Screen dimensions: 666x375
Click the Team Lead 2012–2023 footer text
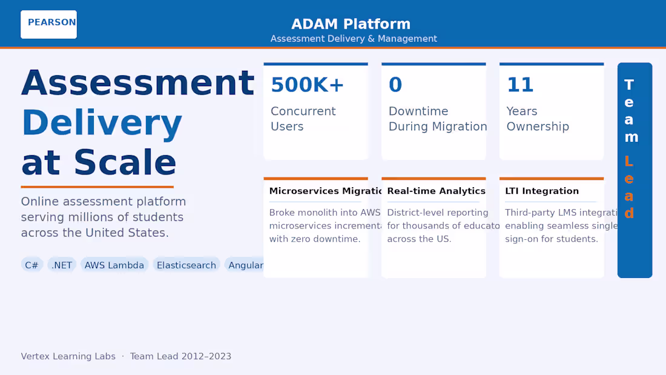coord(180,356)
